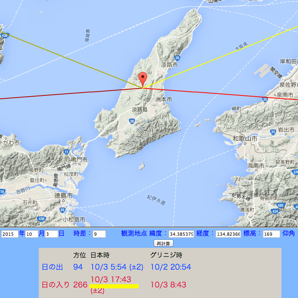The image size is (298, 298).
Task: Click the 経度 longitude input box
Action: click(228, 234)
